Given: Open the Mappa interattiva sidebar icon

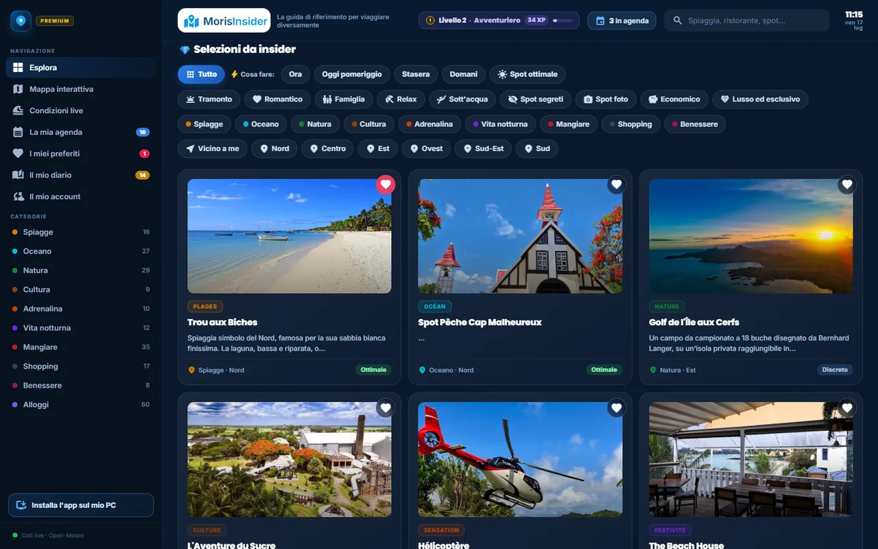Looking at the screenshot, I should point(18,89).
